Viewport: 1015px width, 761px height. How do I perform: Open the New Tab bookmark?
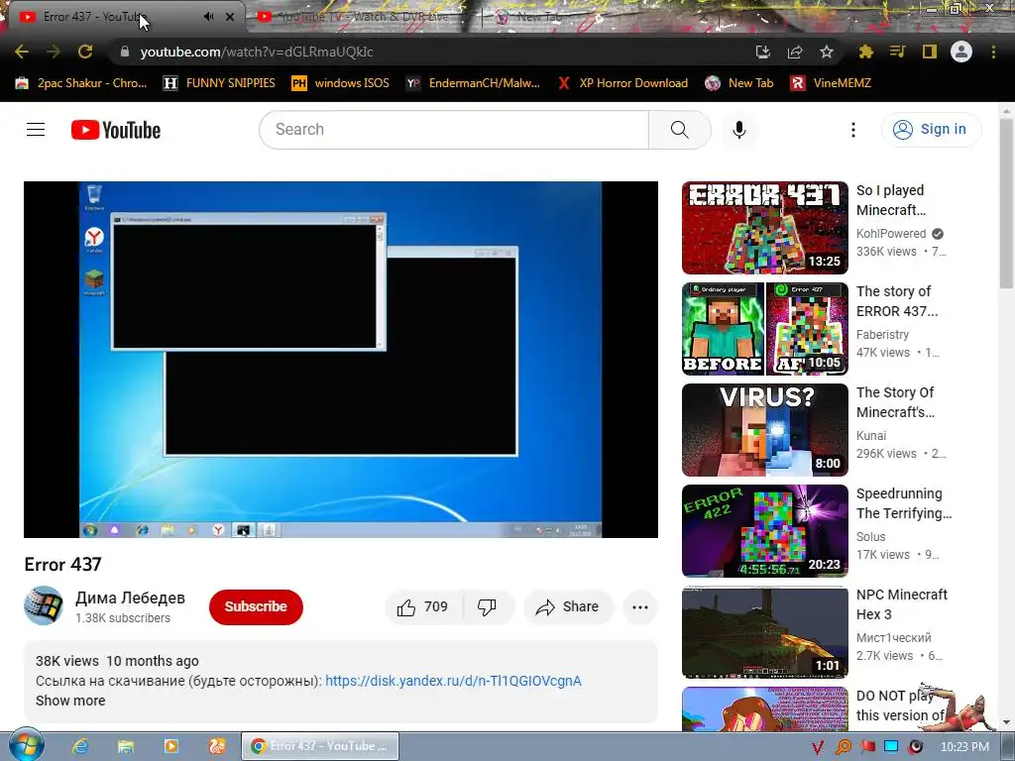[x=739, y=83]
